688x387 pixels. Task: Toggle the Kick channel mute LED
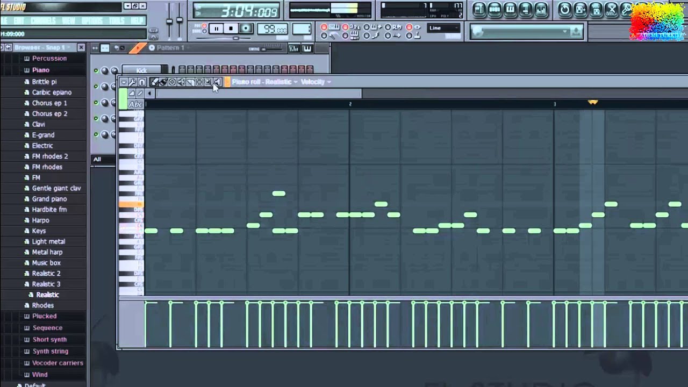coord(96,70)
